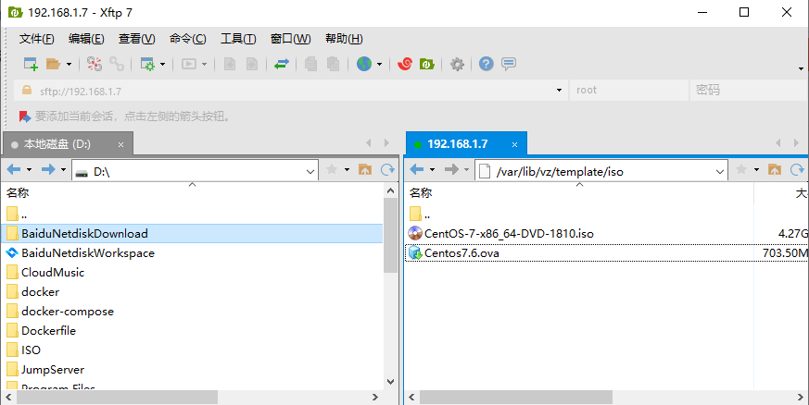Click the grayed Reconnect chain icon
The image size is (809, 405).
(117, 64)
